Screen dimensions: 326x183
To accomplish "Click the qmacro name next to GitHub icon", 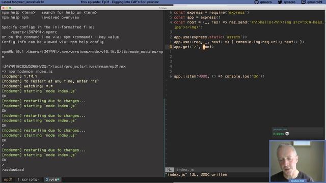I will coord(266,2).
